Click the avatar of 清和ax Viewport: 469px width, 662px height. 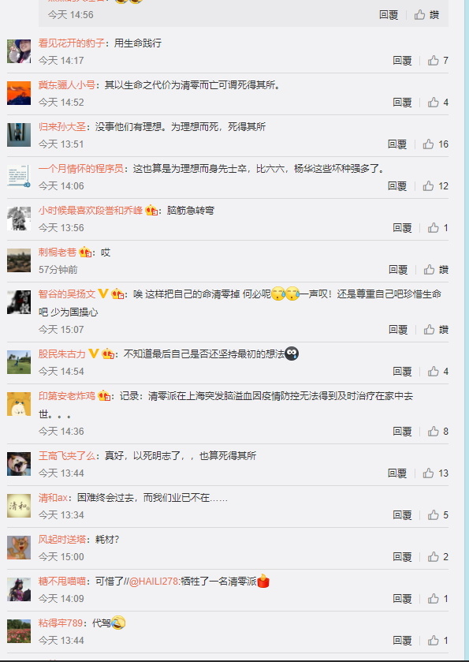point(19,506)
